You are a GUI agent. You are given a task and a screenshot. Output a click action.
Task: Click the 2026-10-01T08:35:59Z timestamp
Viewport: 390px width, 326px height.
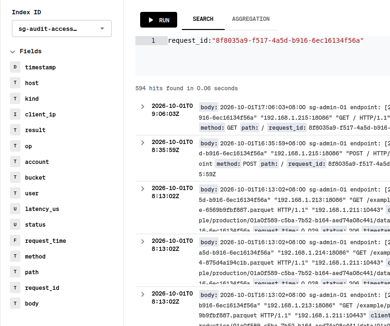pyautogui.click(x=172, y=146)
